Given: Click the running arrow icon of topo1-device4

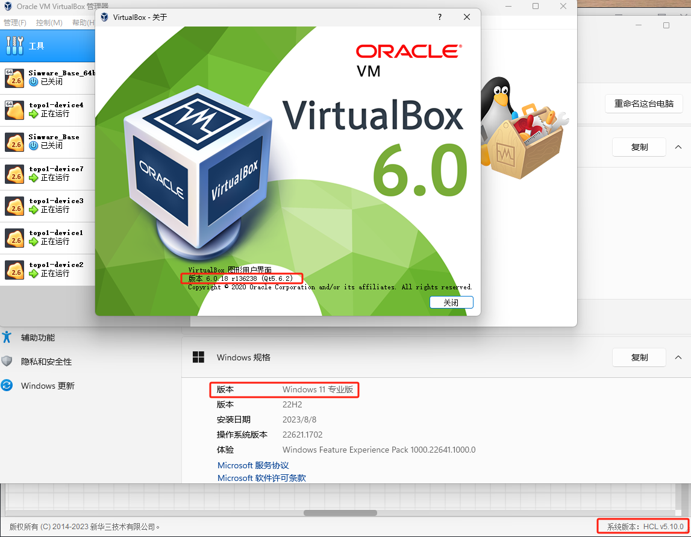Looking at the screenshot, I should pyautogui.click(x=34, y=114).
